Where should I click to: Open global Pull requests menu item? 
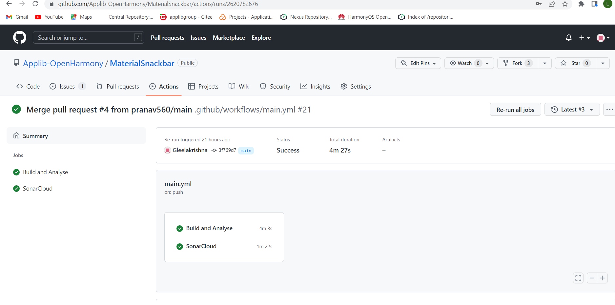coord(168,38)
